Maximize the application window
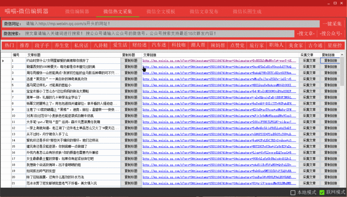The height and width of the screenshot is (197, 347). [335, 3]
